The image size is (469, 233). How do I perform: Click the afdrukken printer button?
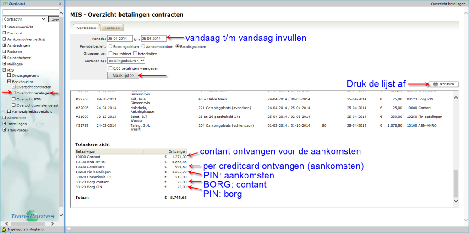444,84
